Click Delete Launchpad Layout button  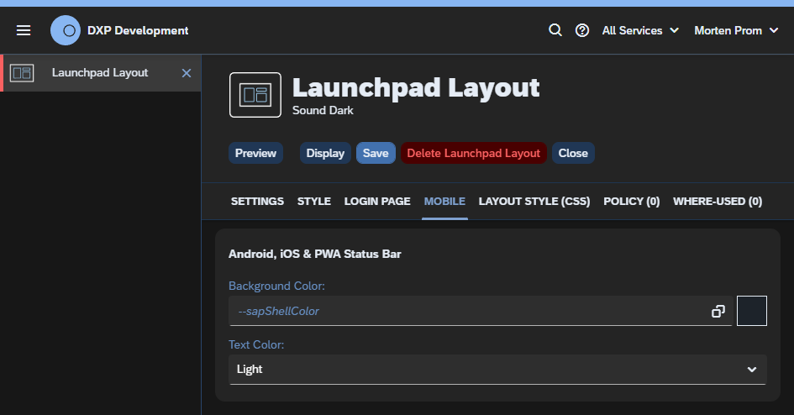[x=474, y=154]
